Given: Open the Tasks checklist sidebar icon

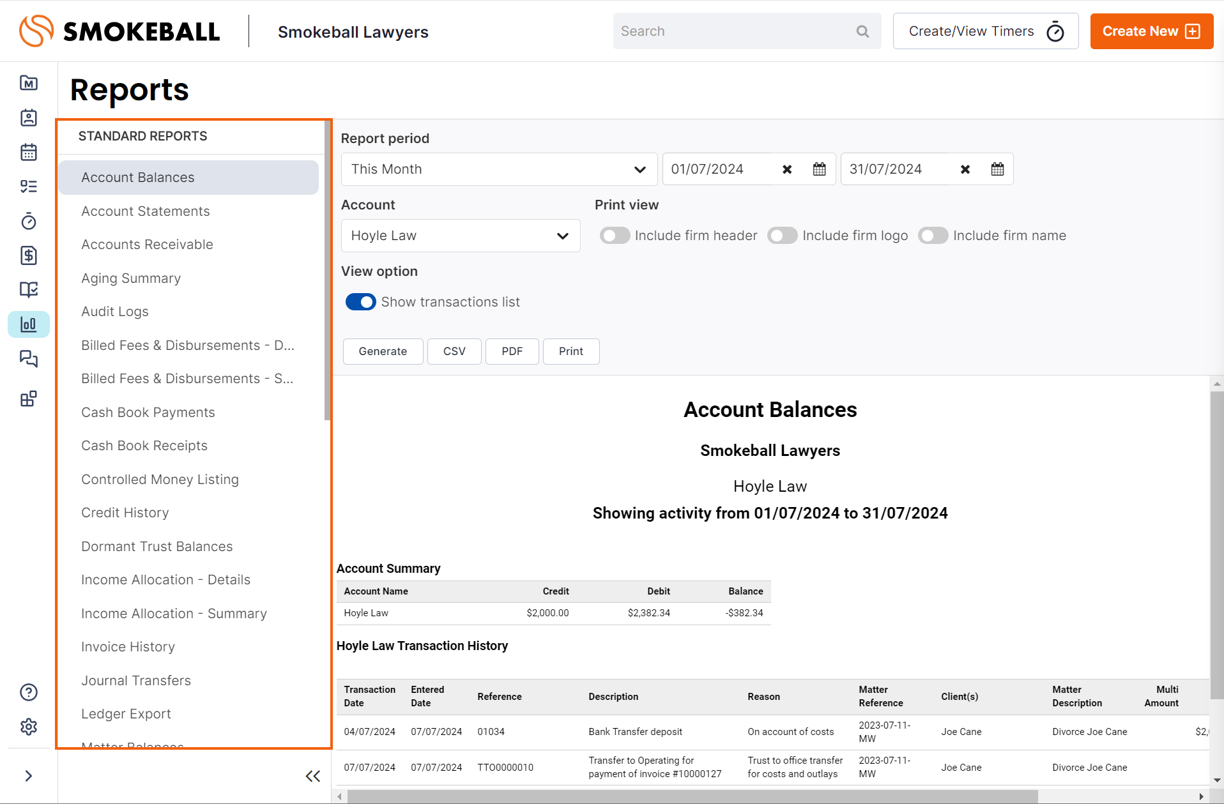Looking at the screenshot, I should [29, 186].
